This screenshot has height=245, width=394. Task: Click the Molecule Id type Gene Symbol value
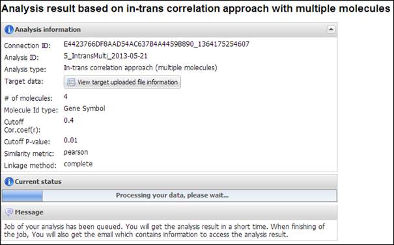point(84,109)
